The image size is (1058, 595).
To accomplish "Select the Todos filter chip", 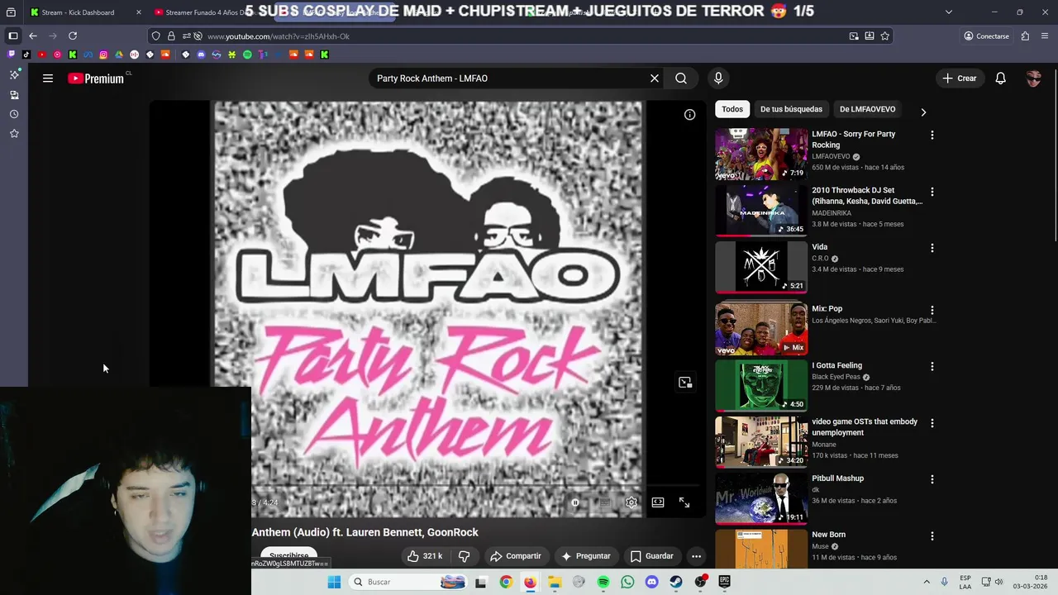I will pyautogui.click(x=732, y=109).
